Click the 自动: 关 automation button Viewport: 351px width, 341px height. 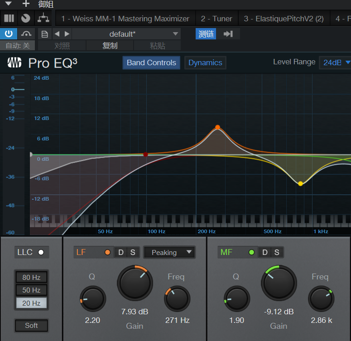[x=18, y=46]
